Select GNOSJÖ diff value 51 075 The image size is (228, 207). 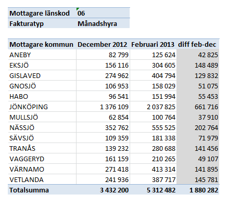pos(208,86)
